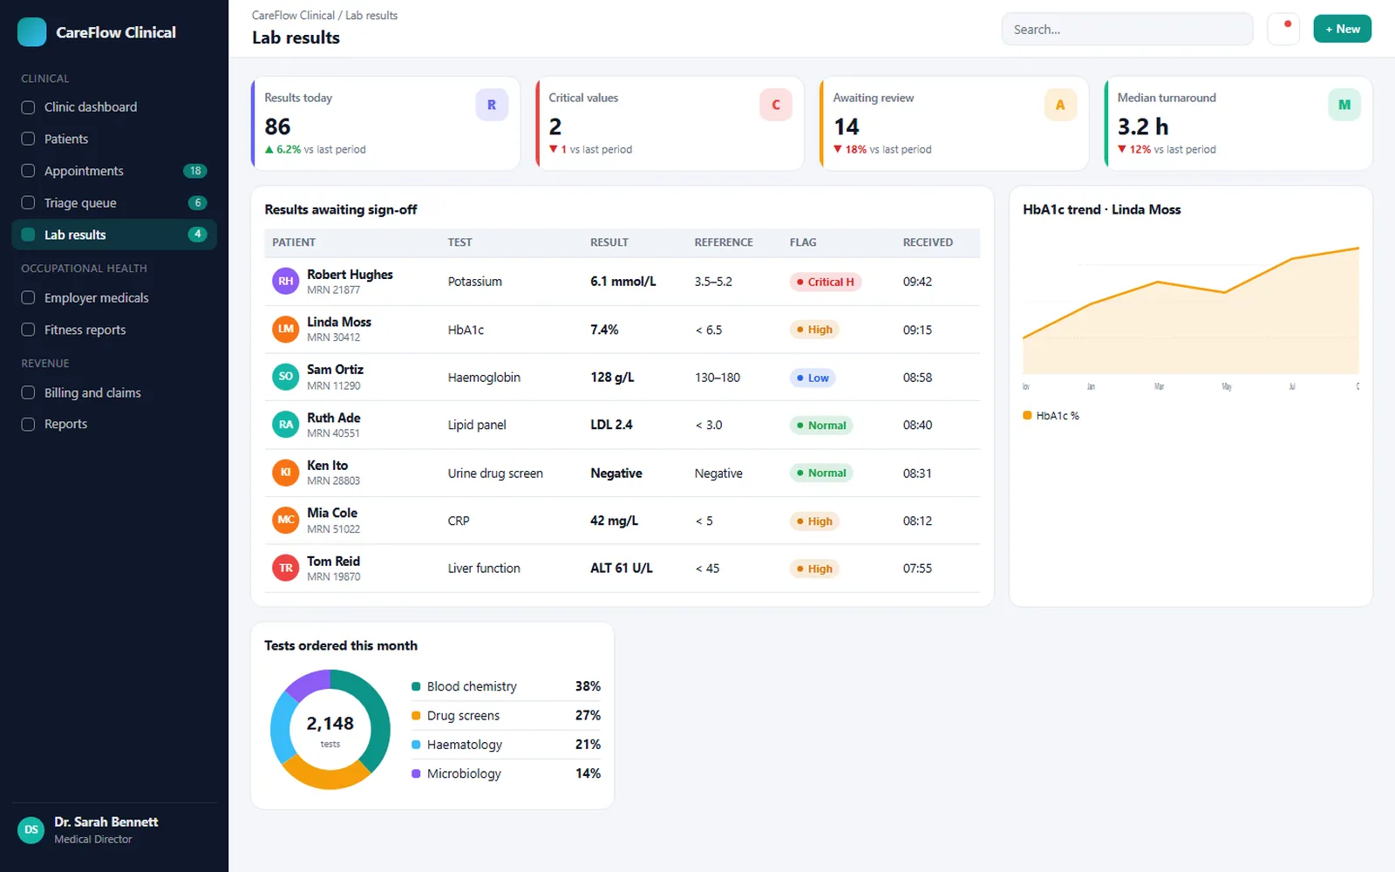
Task: Click the A icon on Awaiting review card
Action: pos(1060,105)
